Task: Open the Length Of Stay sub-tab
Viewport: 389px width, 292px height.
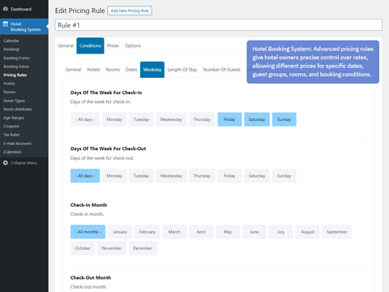Action: 182,70
